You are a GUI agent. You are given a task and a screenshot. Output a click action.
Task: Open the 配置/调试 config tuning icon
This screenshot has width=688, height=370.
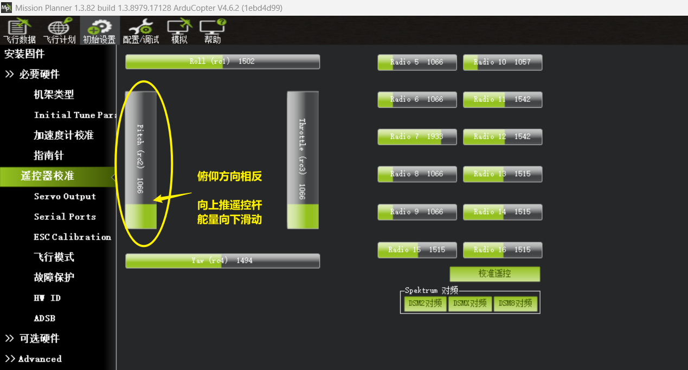(141, 31)
